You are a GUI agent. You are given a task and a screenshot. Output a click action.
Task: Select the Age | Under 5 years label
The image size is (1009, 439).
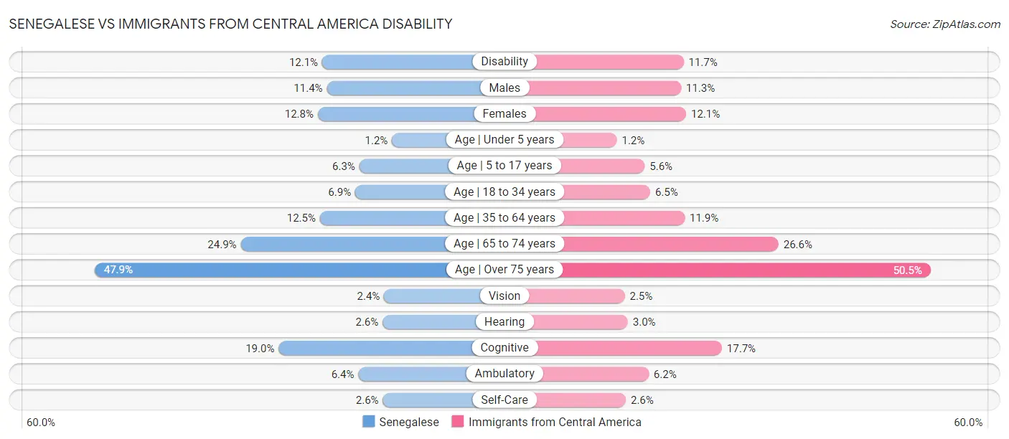(x=504, y=140)
